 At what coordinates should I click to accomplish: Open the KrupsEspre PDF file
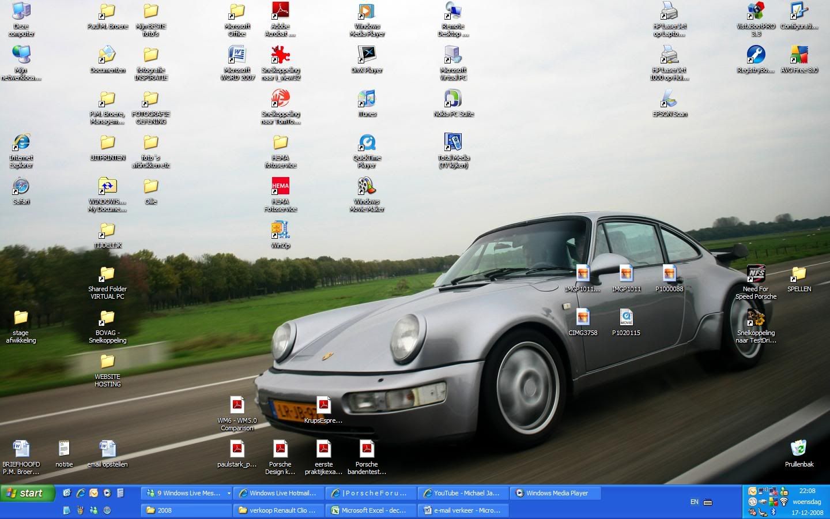pos(323,410)
